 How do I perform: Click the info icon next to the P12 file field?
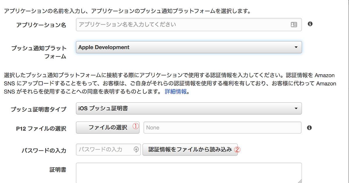pyautogui.click(x=310, y=127)
